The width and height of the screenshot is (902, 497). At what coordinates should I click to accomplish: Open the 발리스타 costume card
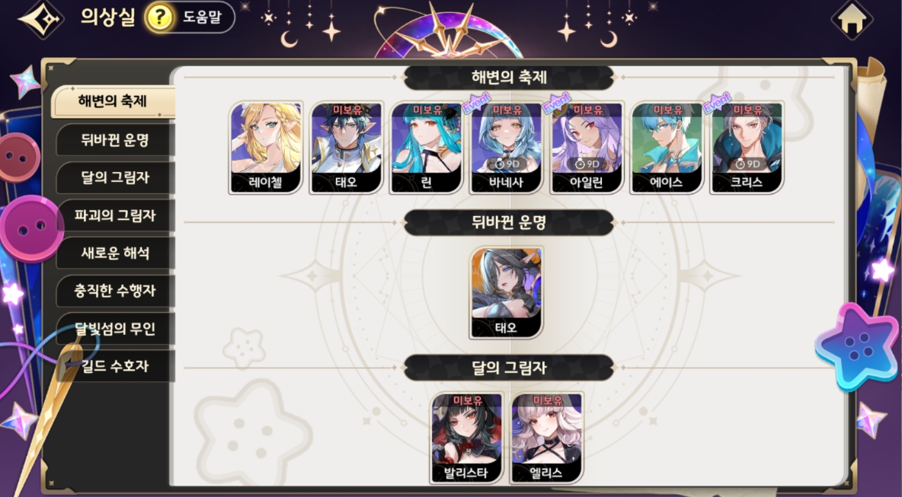466,438
